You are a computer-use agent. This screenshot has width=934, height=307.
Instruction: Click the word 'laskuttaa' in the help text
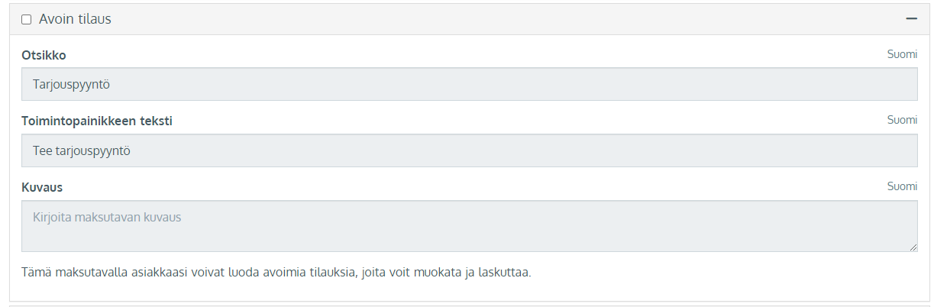point(504,273)
